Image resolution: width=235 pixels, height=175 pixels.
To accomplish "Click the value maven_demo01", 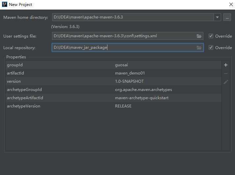I will click(130, 73).
